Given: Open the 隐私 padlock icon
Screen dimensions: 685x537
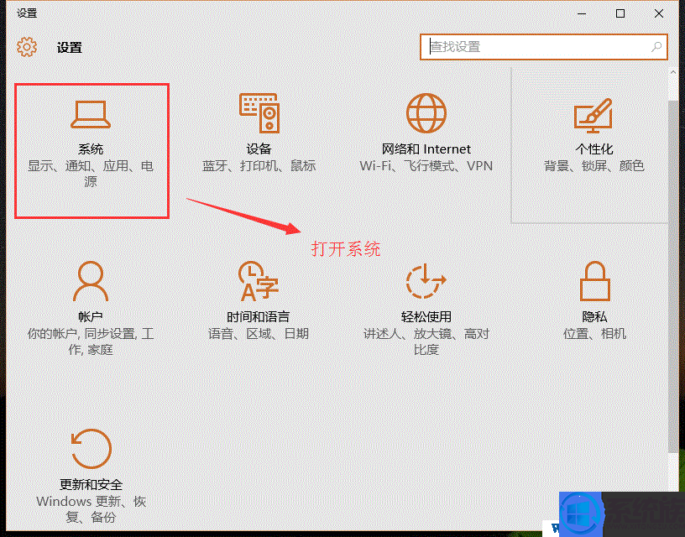Looking at the screenshot, I should click(594, 281).
